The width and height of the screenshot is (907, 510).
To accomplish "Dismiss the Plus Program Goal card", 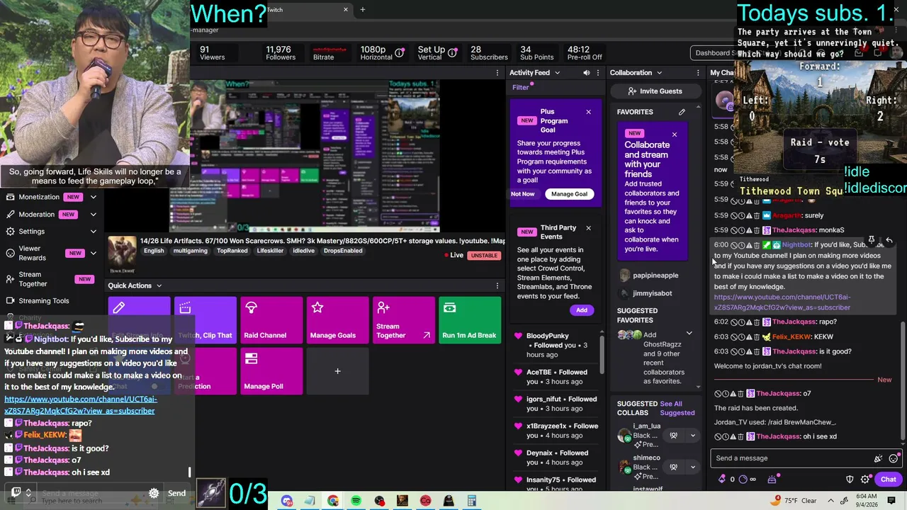I will click(588, 112).
